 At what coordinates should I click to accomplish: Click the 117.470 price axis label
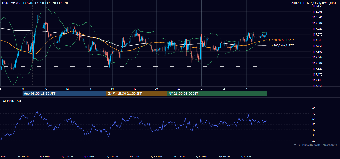click(x=317, y=74)
